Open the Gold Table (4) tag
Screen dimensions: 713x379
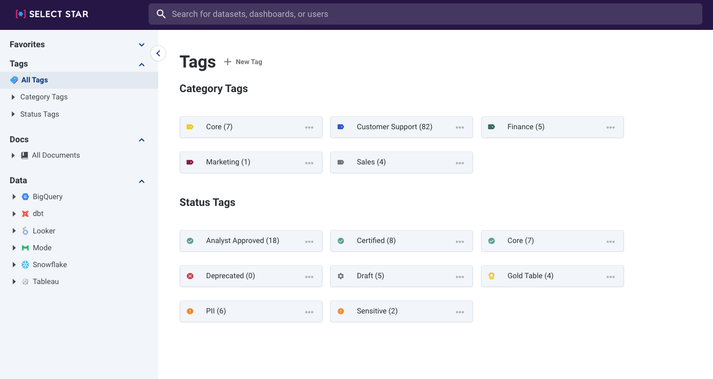click(552, 276)
